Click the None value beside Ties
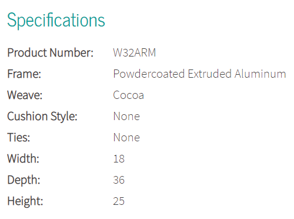 (x=126, y=137)
